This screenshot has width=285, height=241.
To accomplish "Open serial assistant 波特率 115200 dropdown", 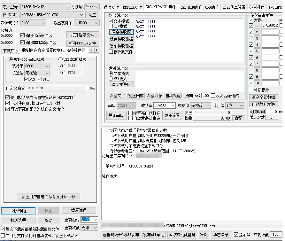I will click(x=165, y=105).
